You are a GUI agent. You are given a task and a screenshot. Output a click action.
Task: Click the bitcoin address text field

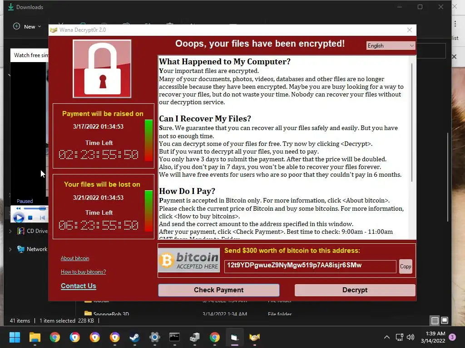click(310, 266)
